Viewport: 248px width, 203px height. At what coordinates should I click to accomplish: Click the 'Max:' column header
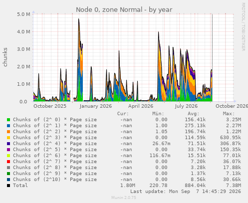click(x=229, y=114)
